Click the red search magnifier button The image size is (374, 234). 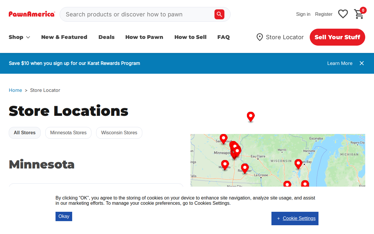219,14
